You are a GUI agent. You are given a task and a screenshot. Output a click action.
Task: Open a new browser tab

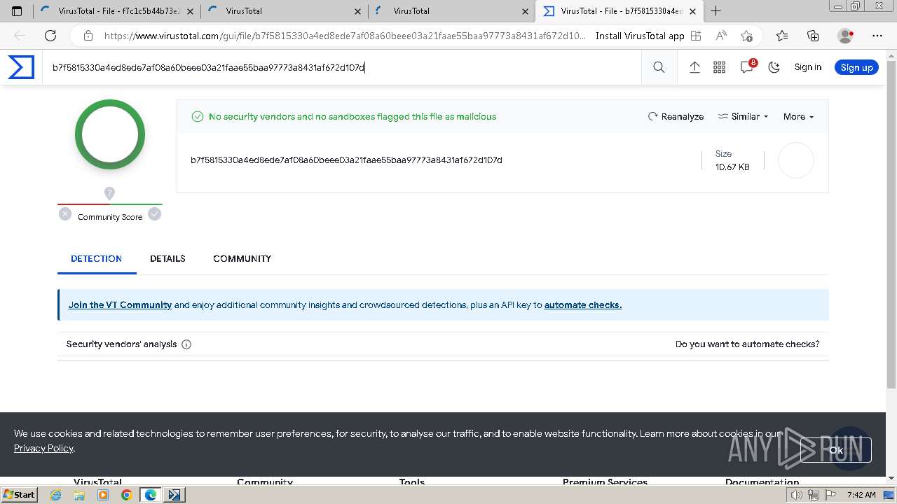[715, 11]
